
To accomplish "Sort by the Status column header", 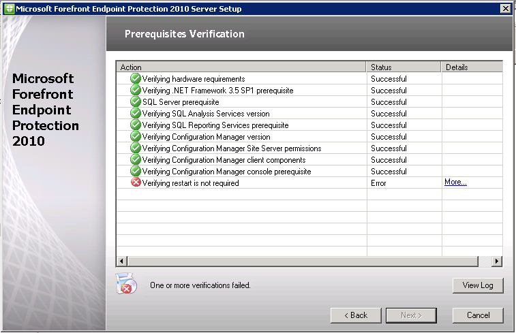I will point(404,67).
